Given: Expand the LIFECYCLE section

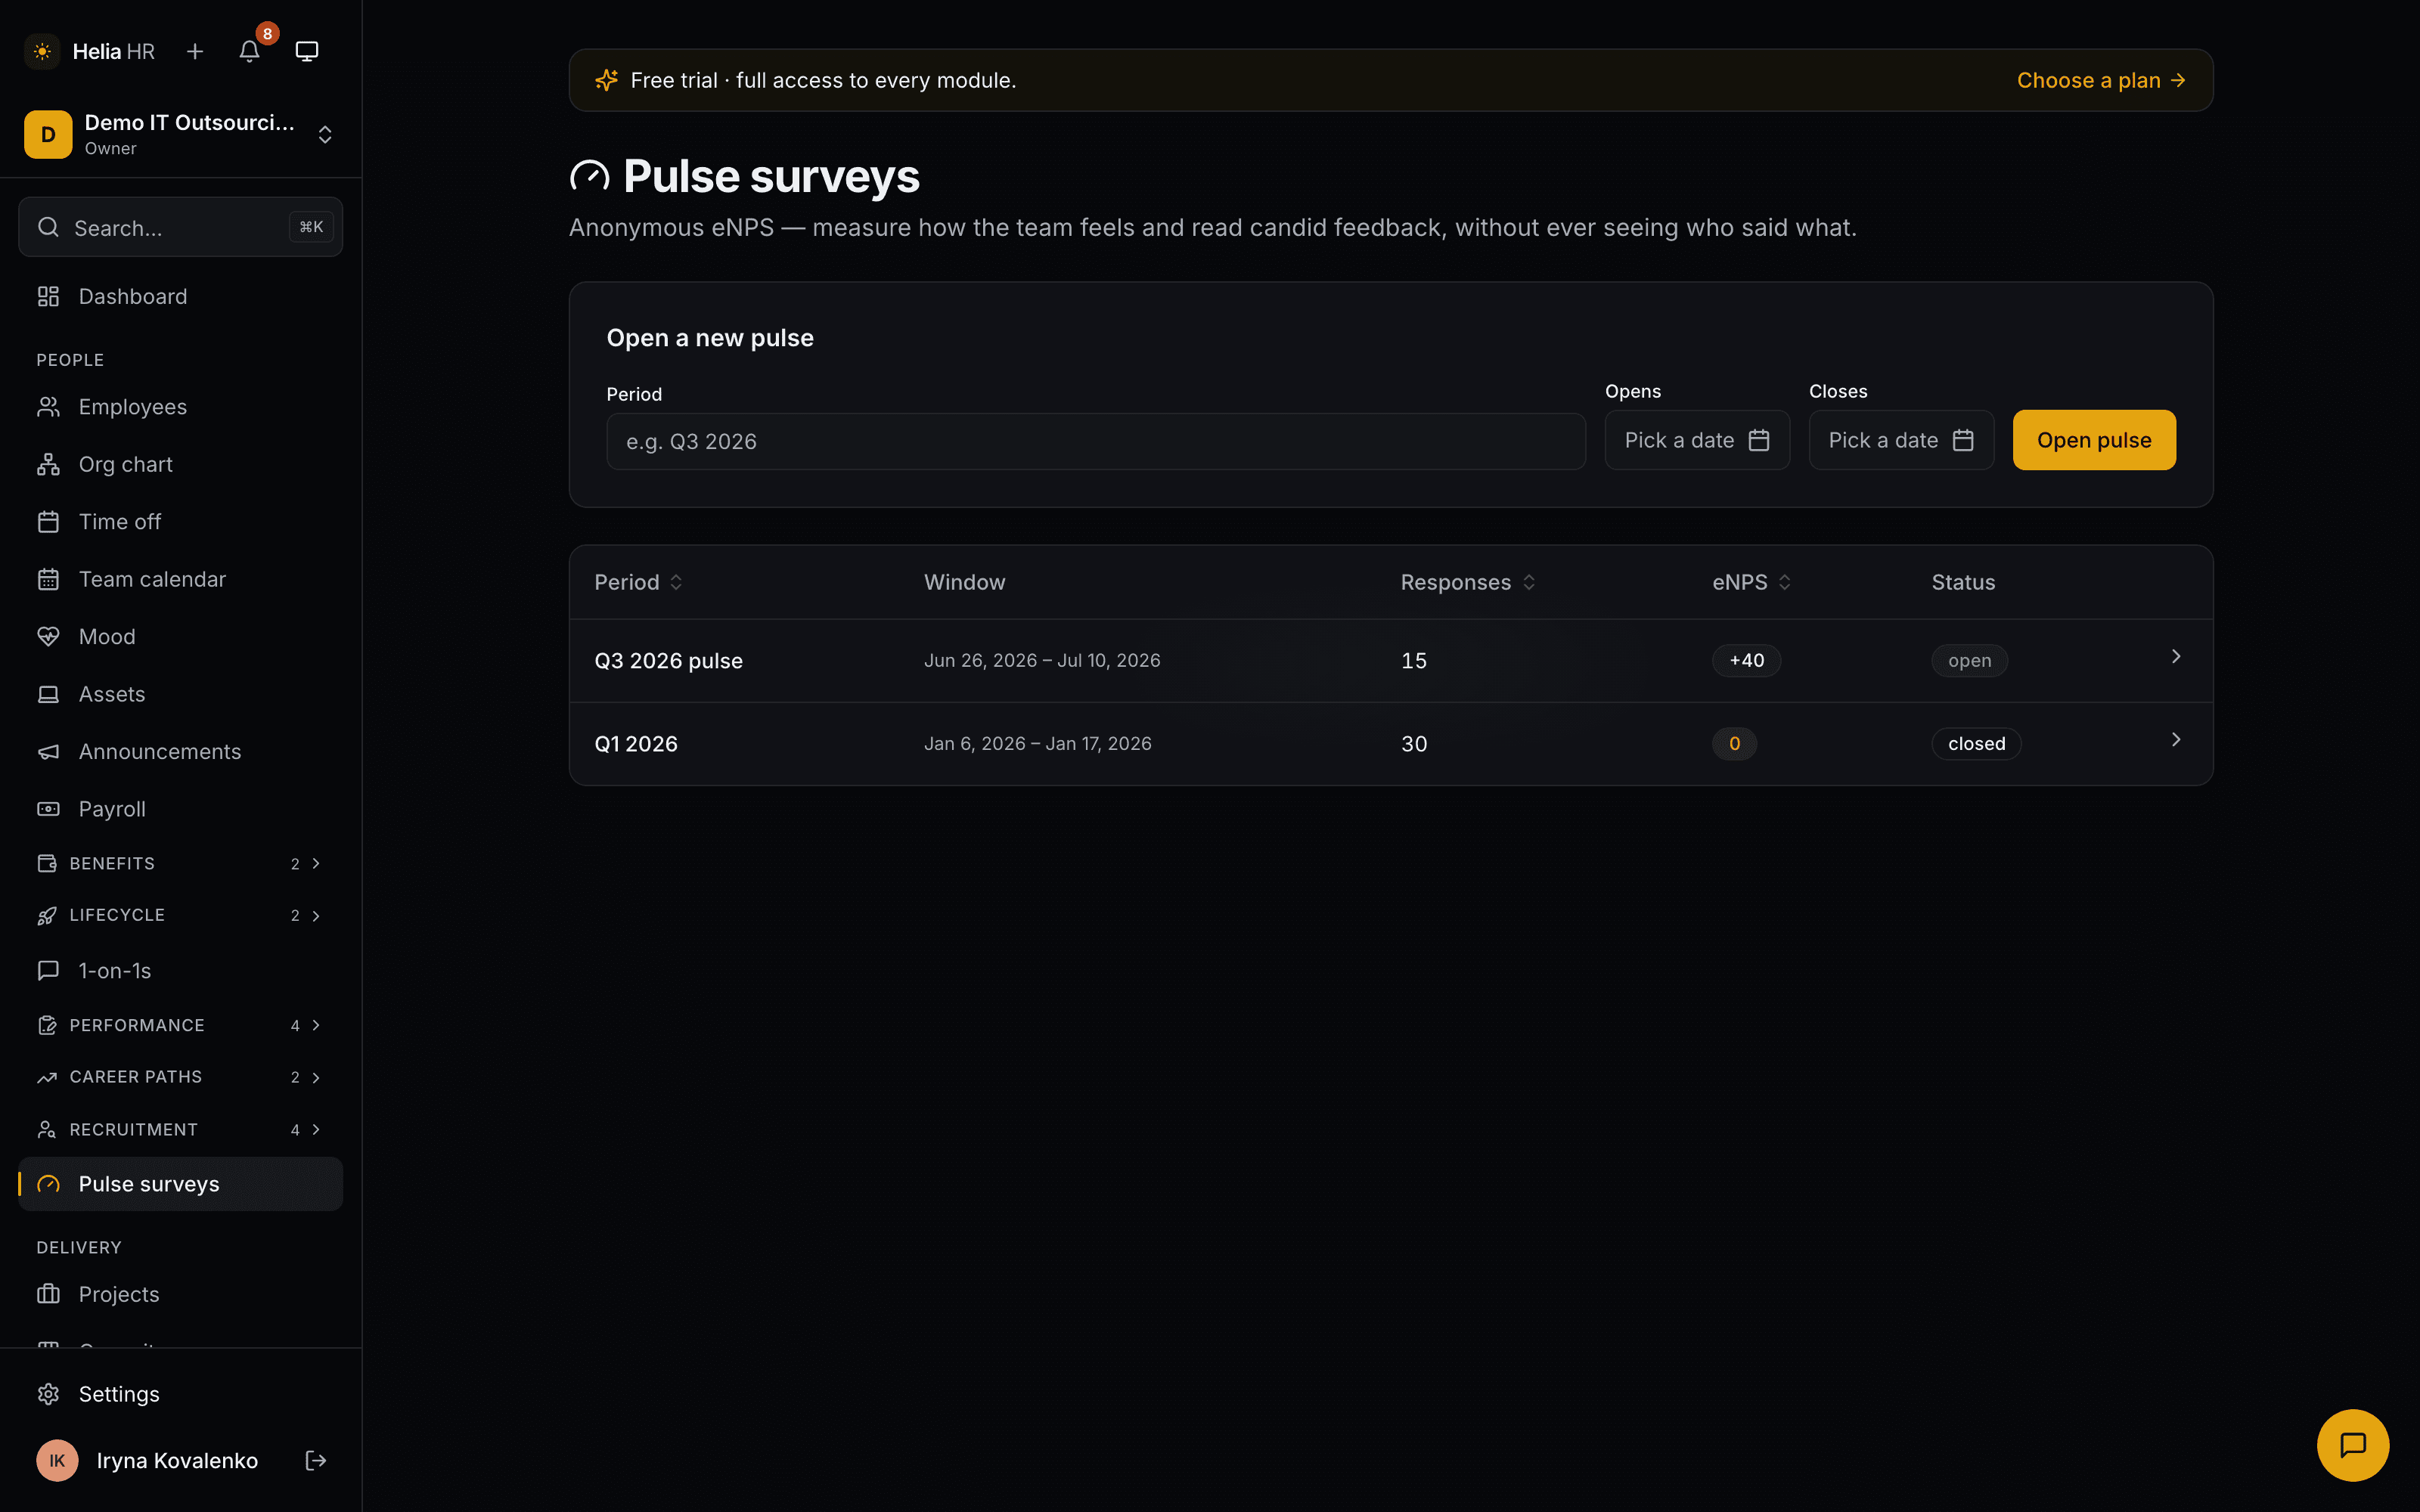Looking at the screenshot, I should [x=180, y=915].
